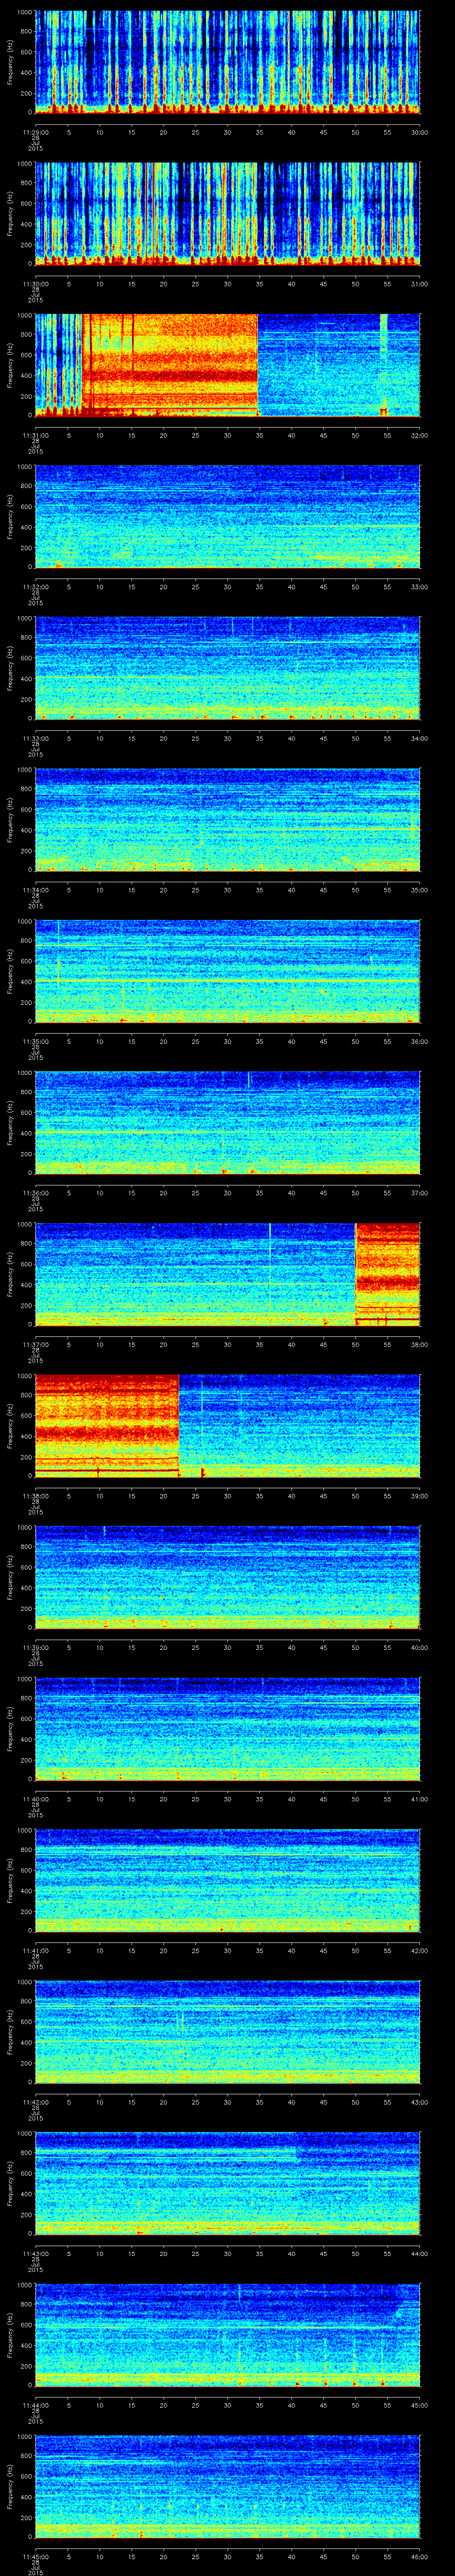
Task: Select the spectrogram panel starting at 11:45:00
Action: pyautogui.click(x=227, y=2487)
